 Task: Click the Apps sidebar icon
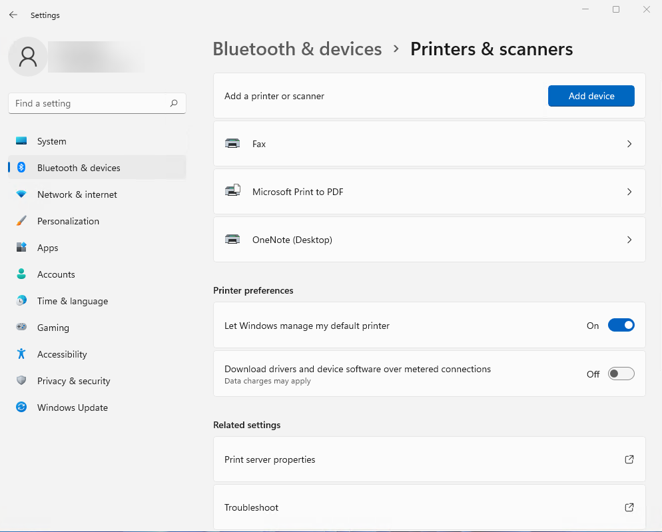click(x=21, y=248)
